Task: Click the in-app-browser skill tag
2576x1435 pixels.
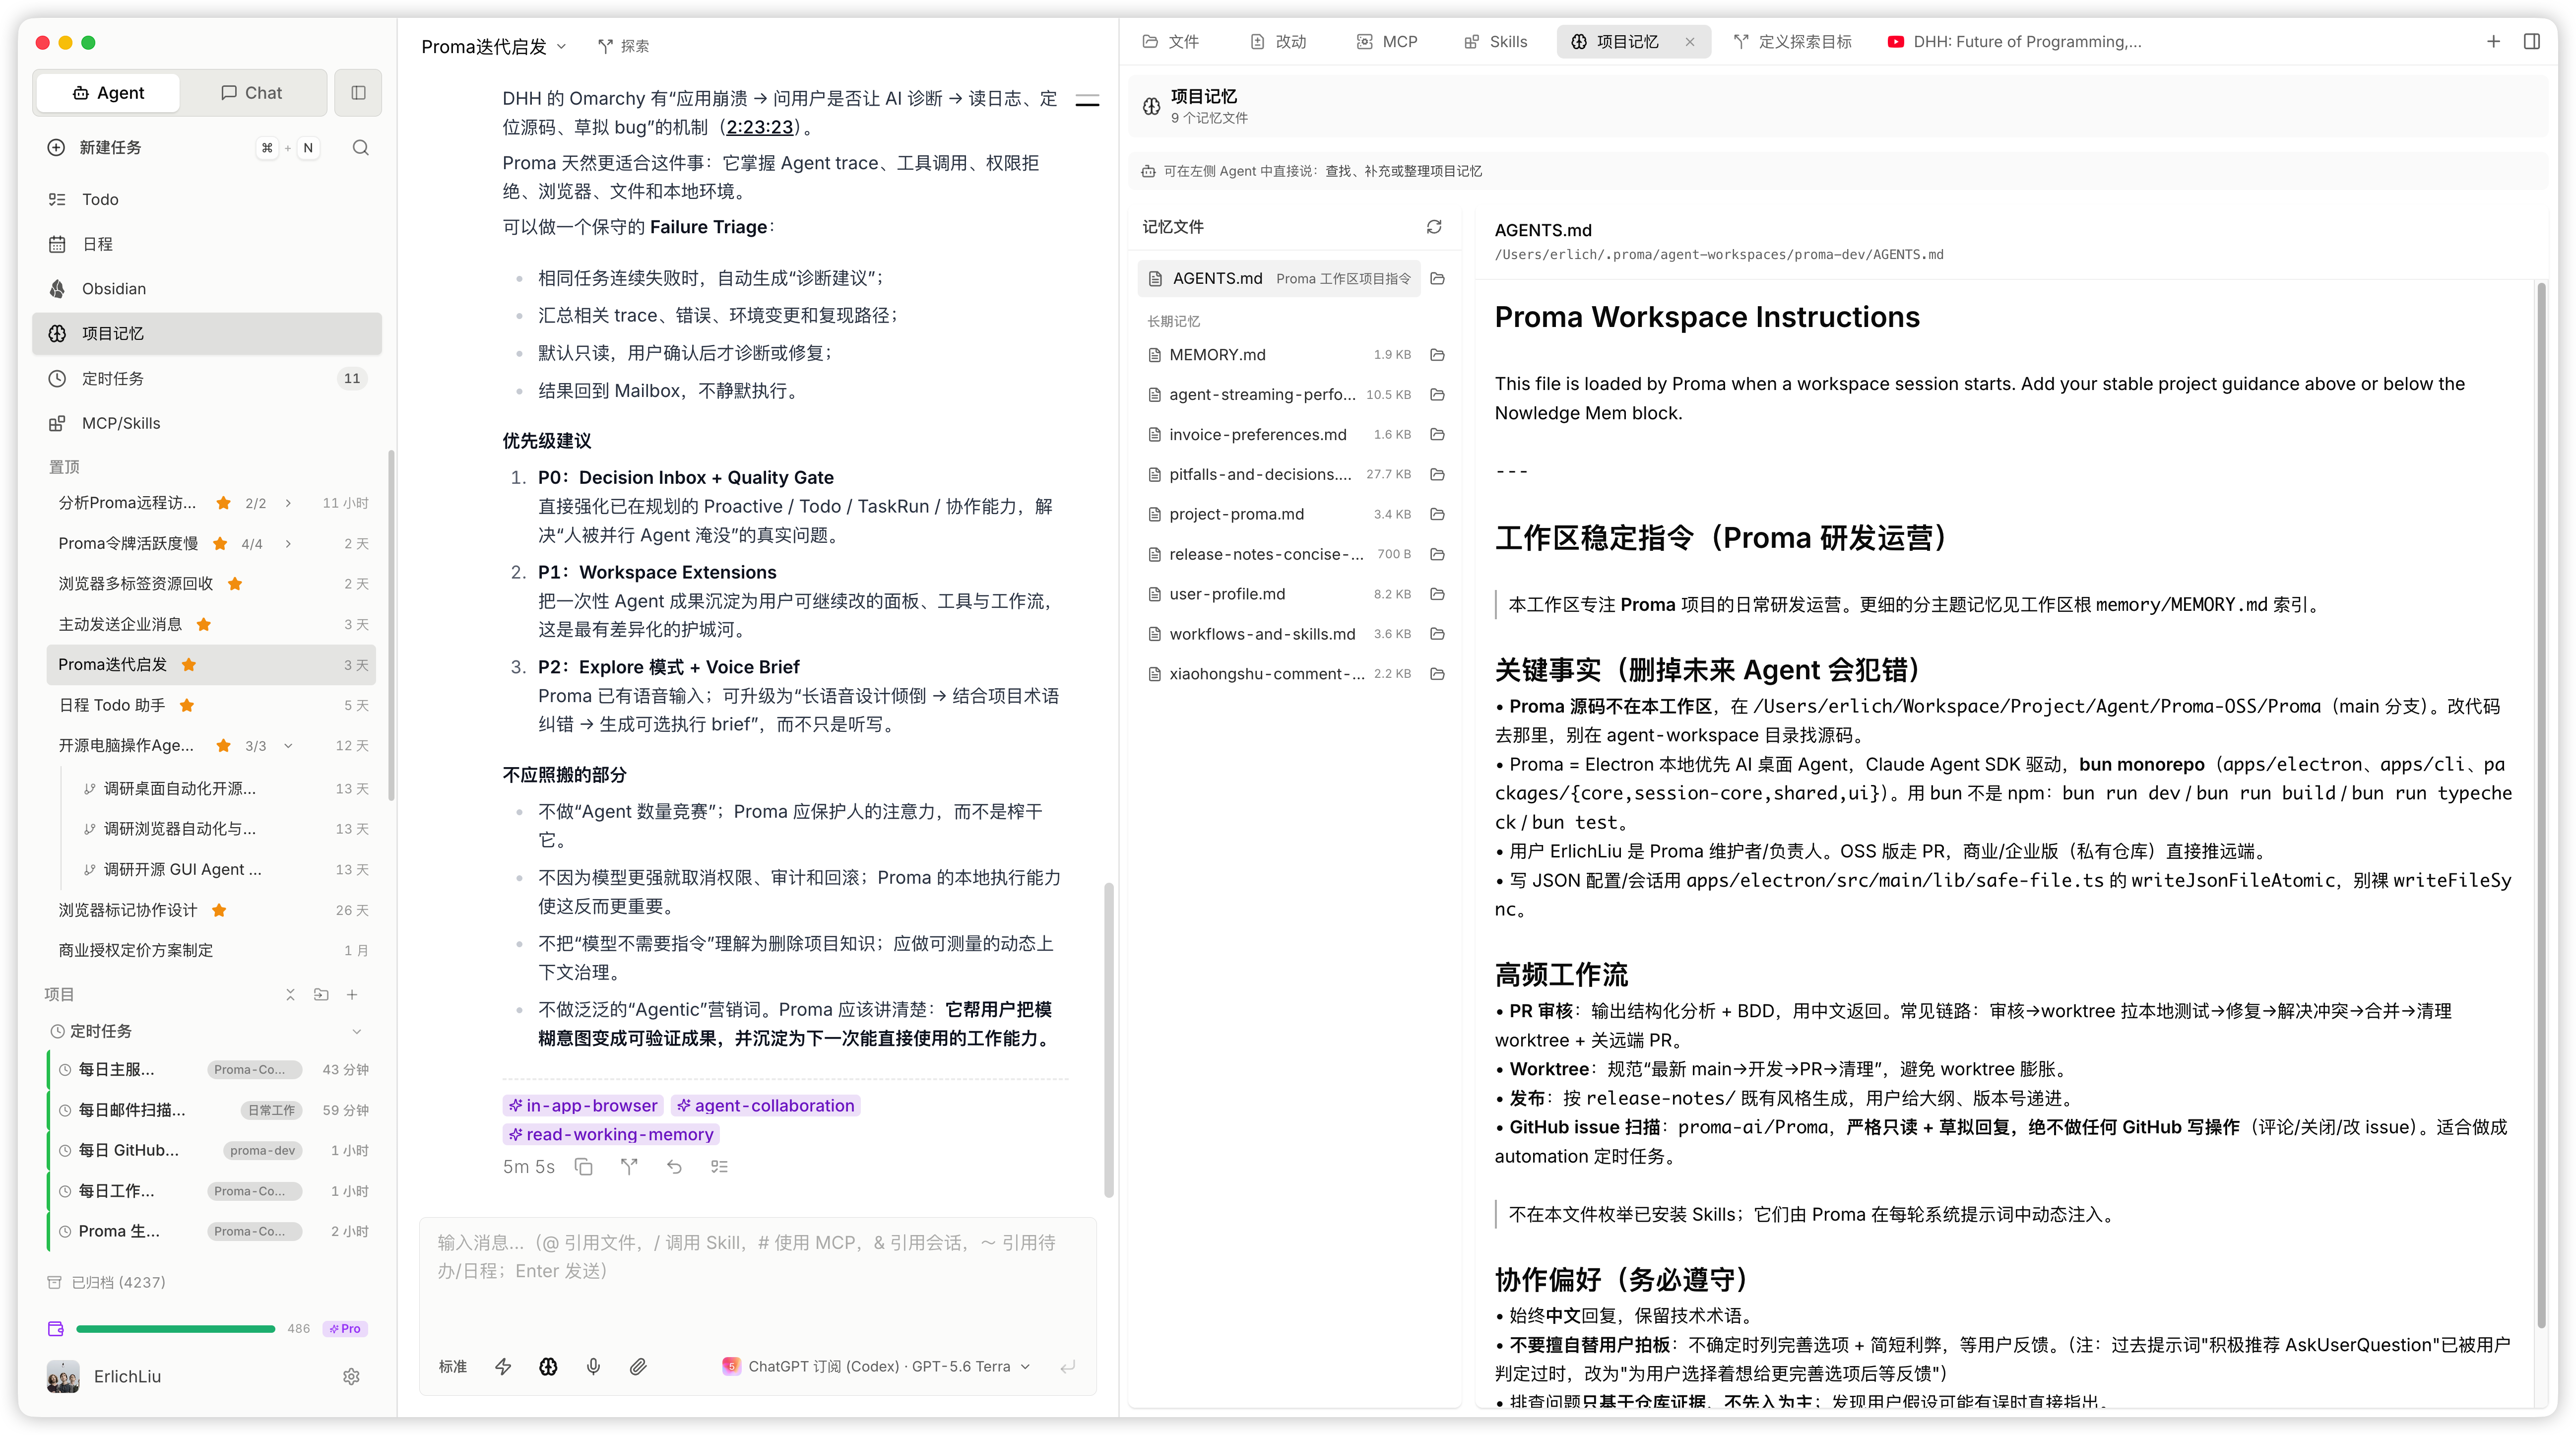Action: [584, 1105]
